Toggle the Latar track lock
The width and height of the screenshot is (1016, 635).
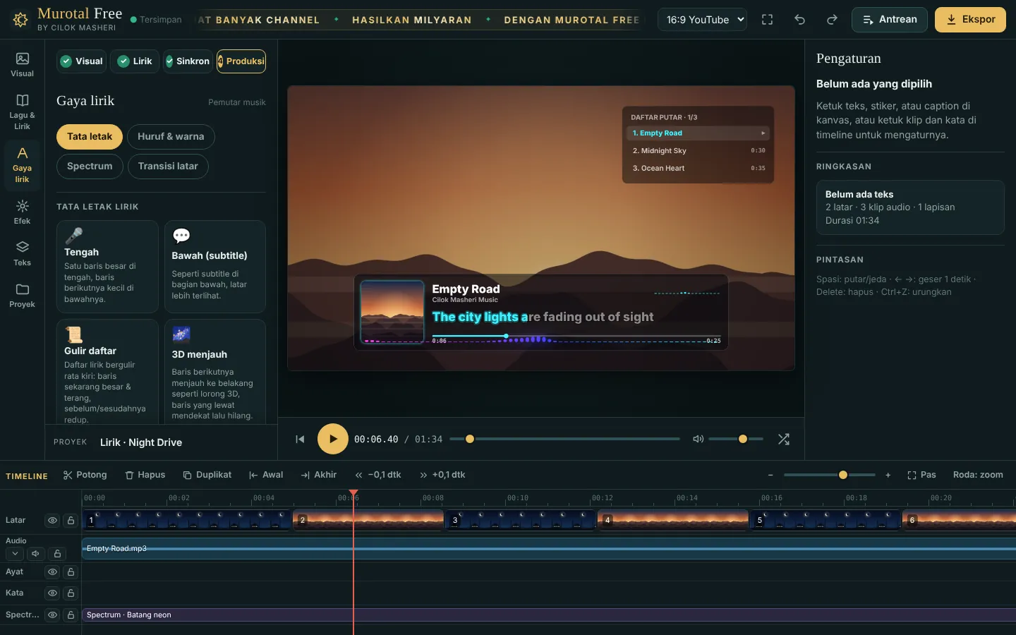(71, 520)
